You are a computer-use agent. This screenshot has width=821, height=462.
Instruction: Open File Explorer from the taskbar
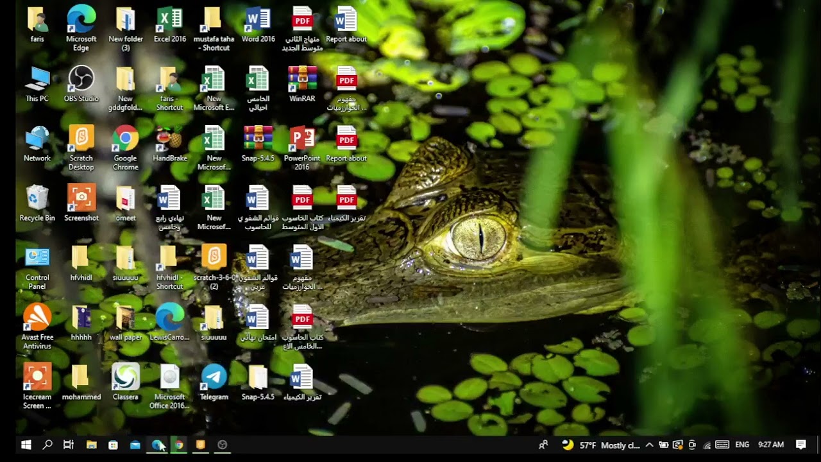click(91, 445)
